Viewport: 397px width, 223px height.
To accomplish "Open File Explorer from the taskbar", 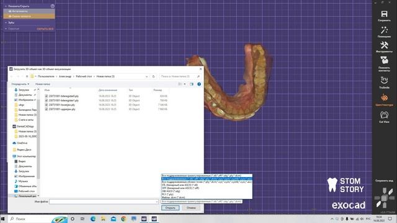I will coord(103,219).
